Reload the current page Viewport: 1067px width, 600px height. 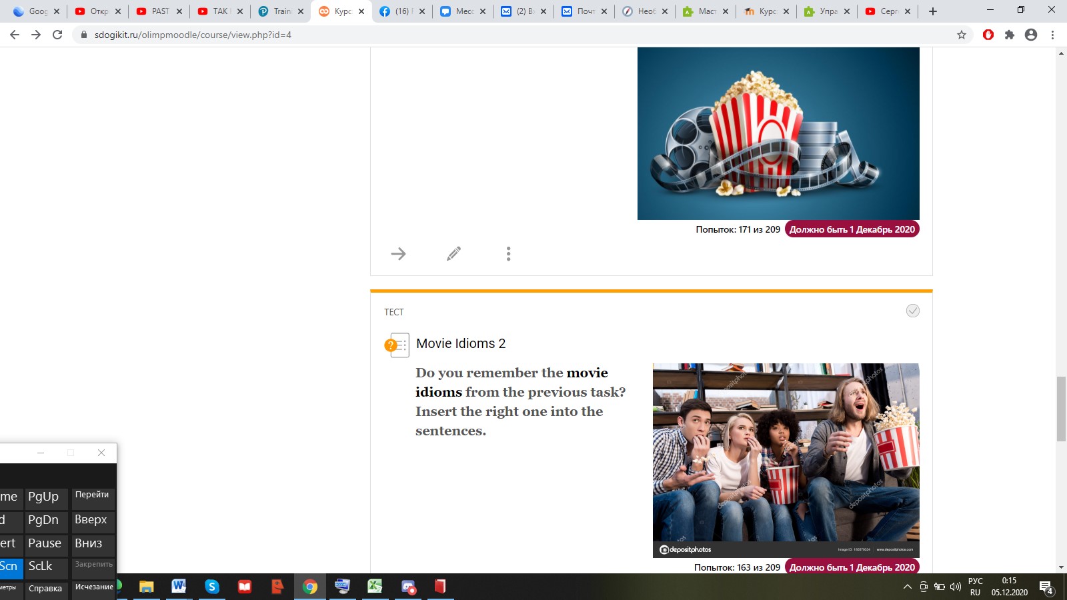coord(57,35)
